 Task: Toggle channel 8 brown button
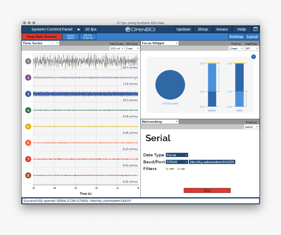[x=28, y=175]
